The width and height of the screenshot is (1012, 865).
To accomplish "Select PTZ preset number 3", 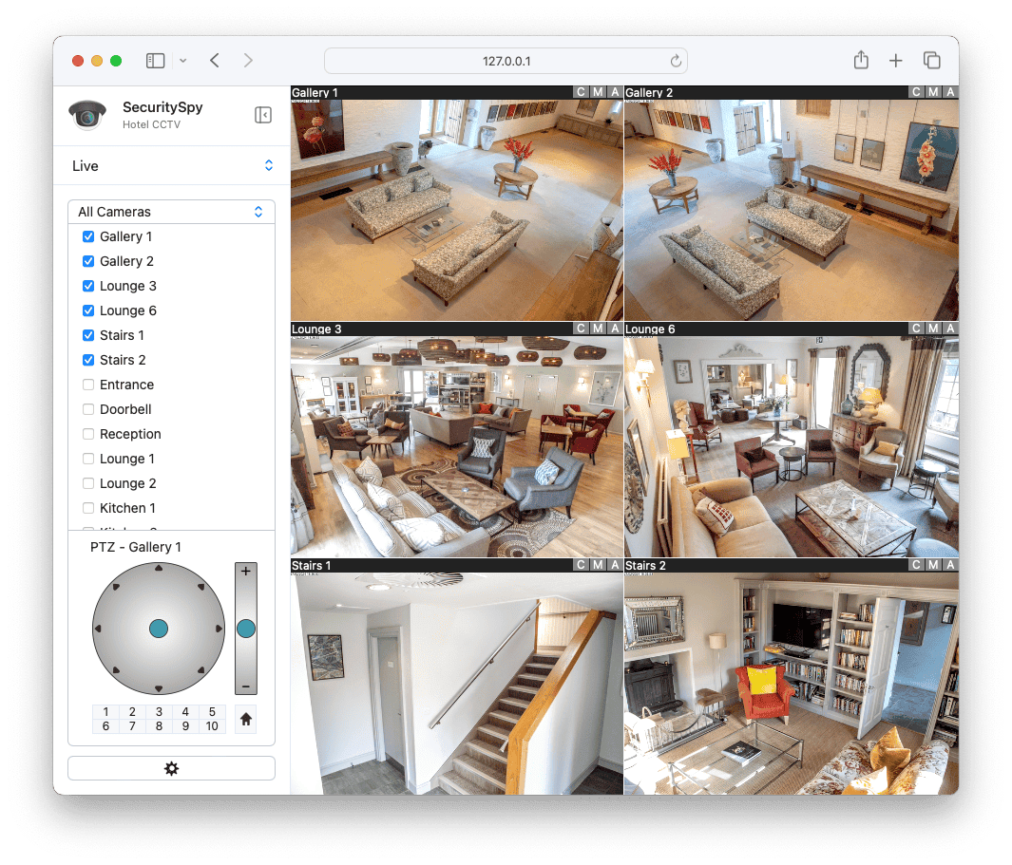I will (x=159, y=712).
